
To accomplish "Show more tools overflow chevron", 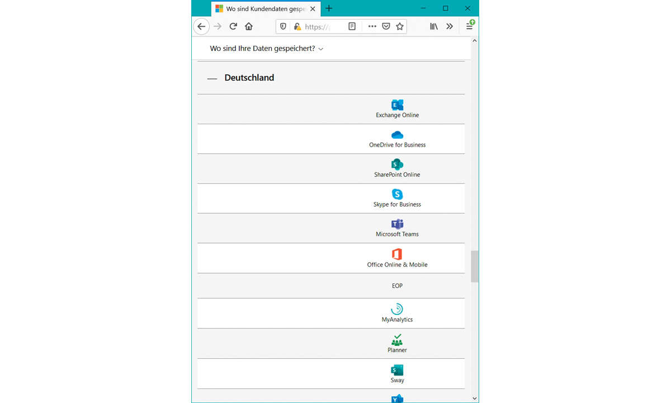I will click(x=450, y=26).
